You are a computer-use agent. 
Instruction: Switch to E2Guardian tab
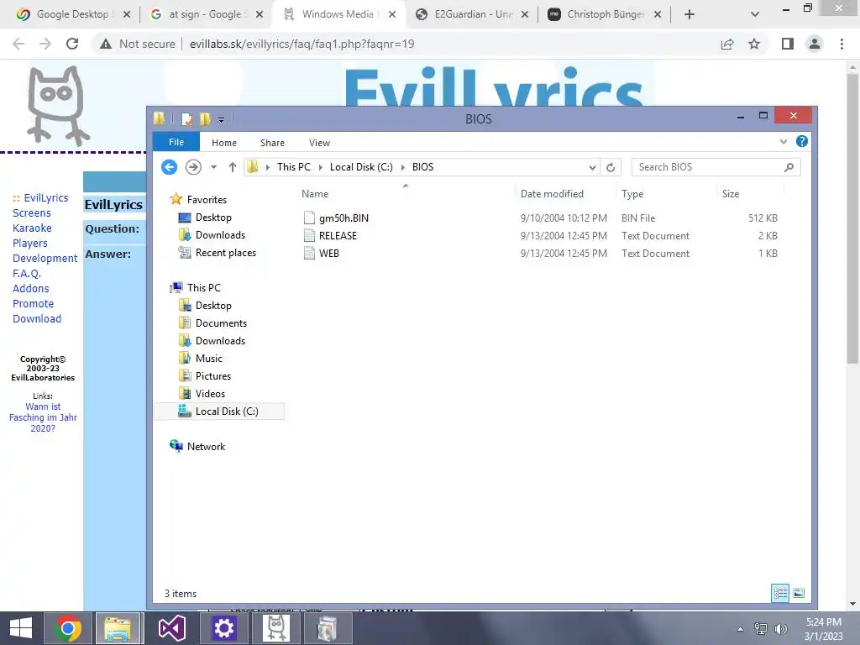pos(472,14)
